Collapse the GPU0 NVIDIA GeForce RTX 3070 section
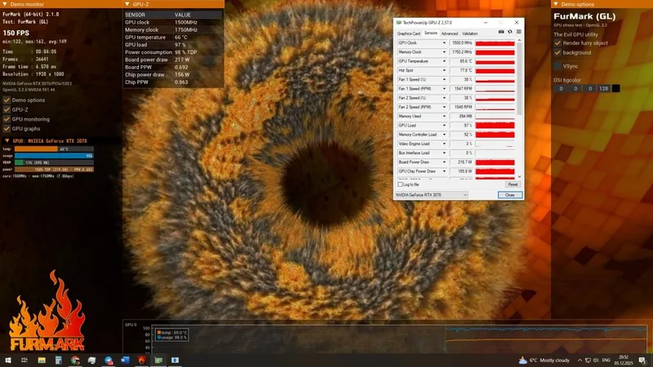 coord(7,140)
